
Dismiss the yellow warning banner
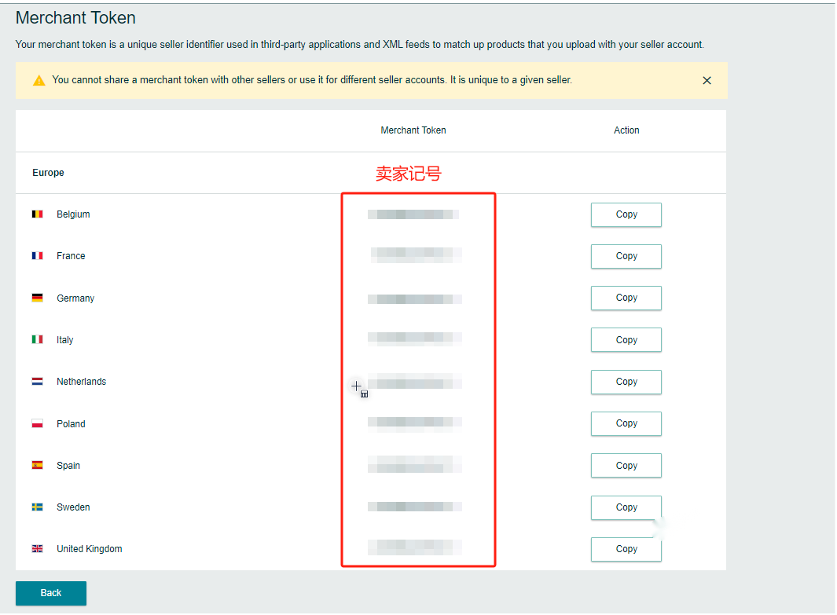click(707, 81)
